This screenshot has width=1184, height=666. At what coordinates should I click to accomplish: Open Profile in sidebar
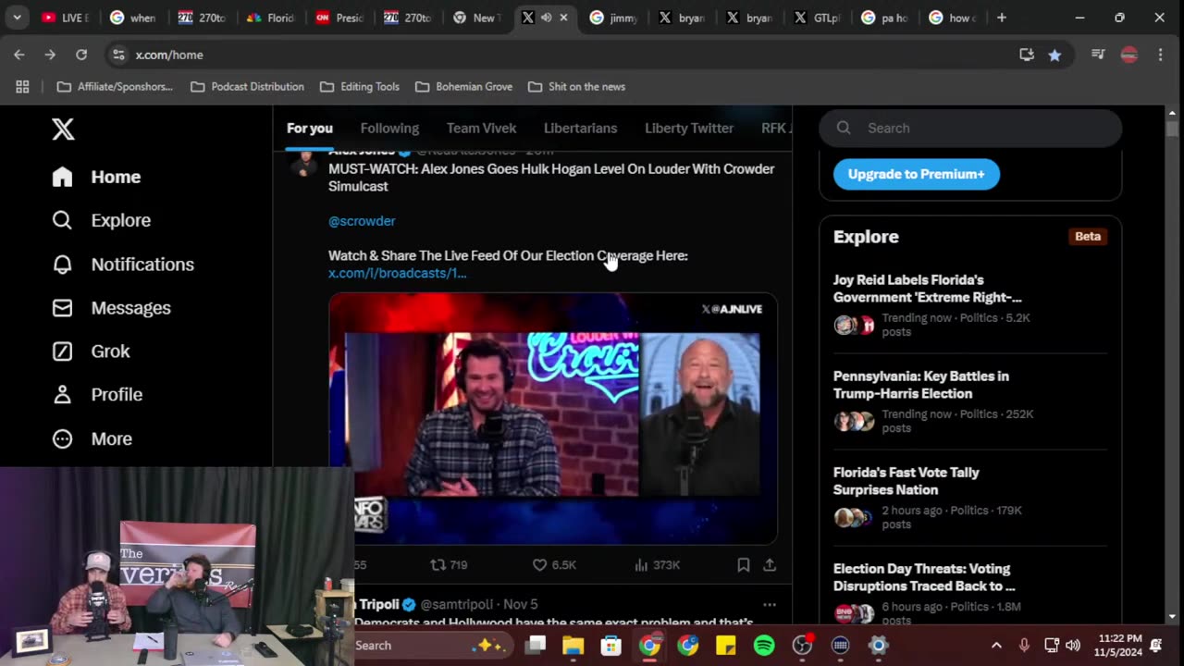[x=97, y=395]
